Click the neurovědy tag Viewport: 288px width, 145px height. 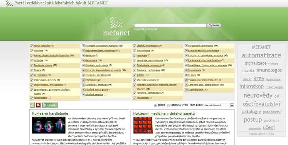[258, 95]
